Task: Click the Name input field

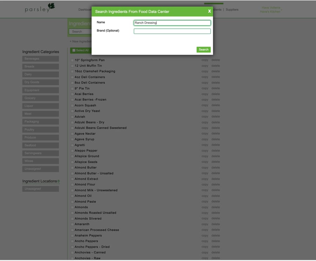Action: (x=172, y=22)
